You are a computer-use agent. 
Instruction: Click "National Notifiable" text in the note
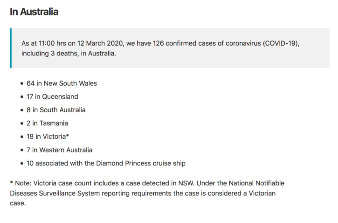click(x=256, y=183)
